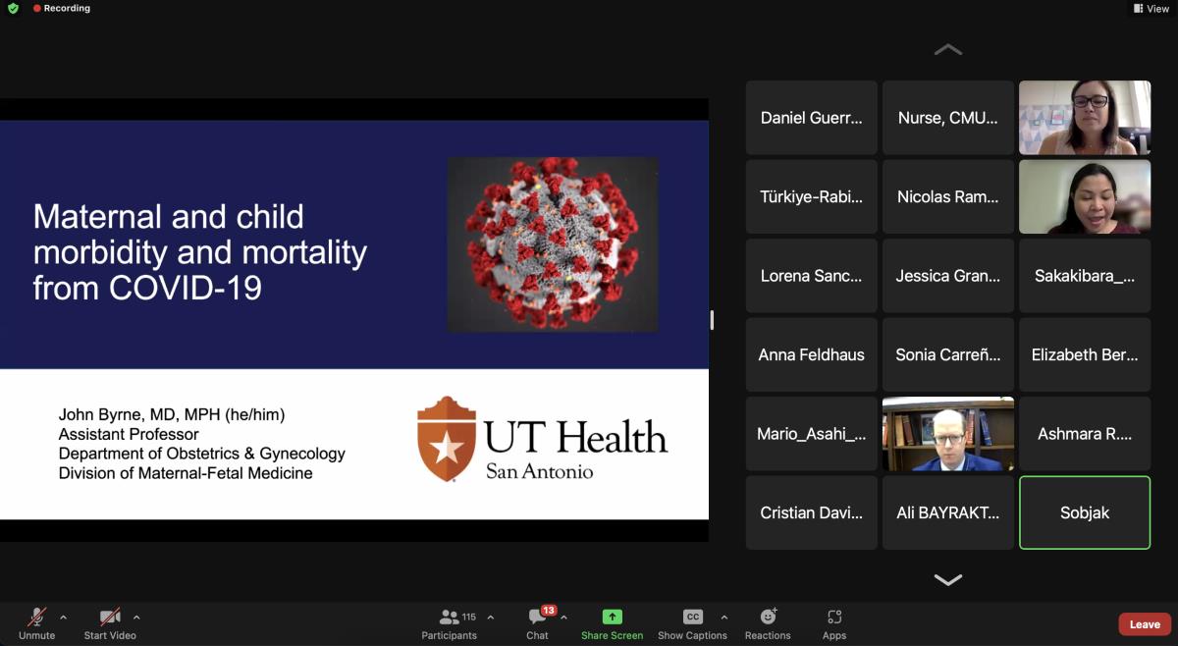Show Captions using the CC icon

coord(693,617)
